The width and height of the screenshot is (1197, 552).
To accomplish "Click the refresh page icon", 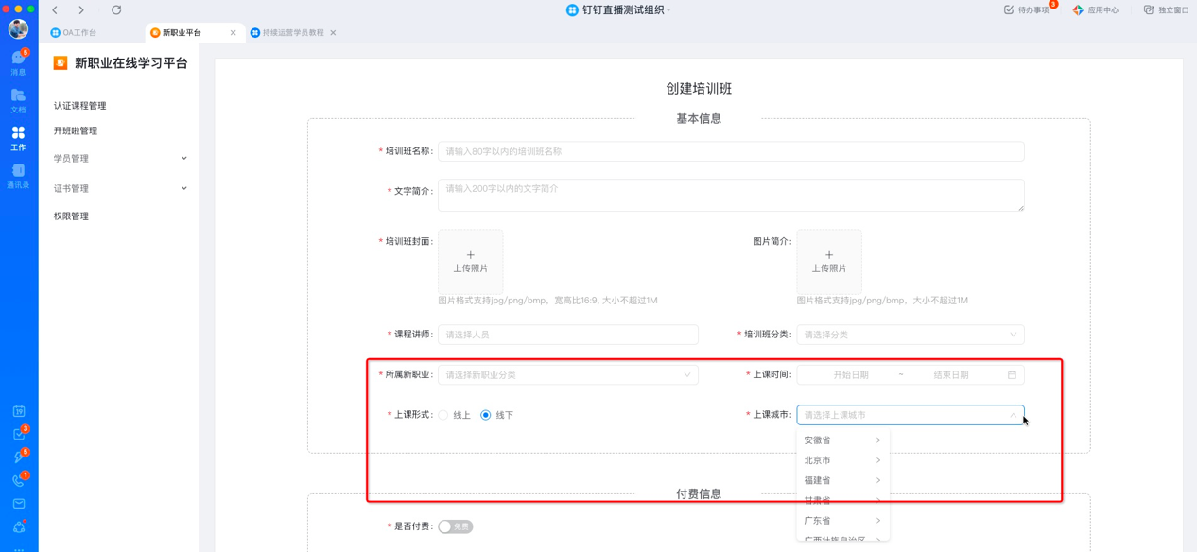I will pos(116,10).
